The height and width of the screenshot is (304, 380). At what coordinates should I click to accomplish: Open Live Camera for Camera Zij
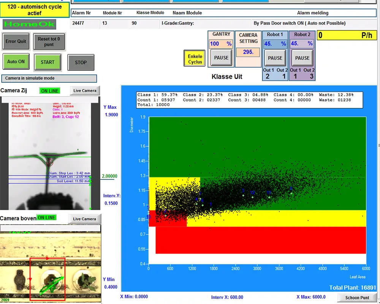[85, 90]
